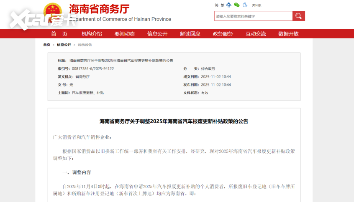Viewport: 354px width, 202px height.
Task: Click the 公示公告 breadcrumb item
Action: coord(85,45)
